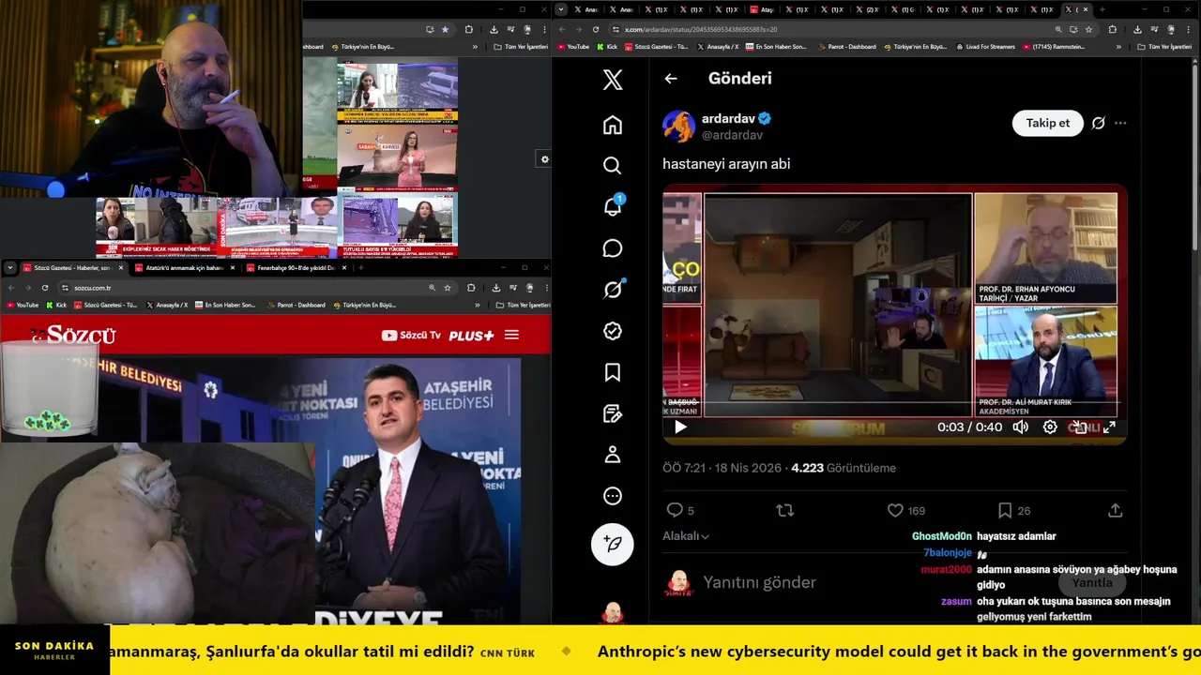Star-bookmark the X page in address bar
This screenshot has width=1201, height=675.
point(1088,29)
